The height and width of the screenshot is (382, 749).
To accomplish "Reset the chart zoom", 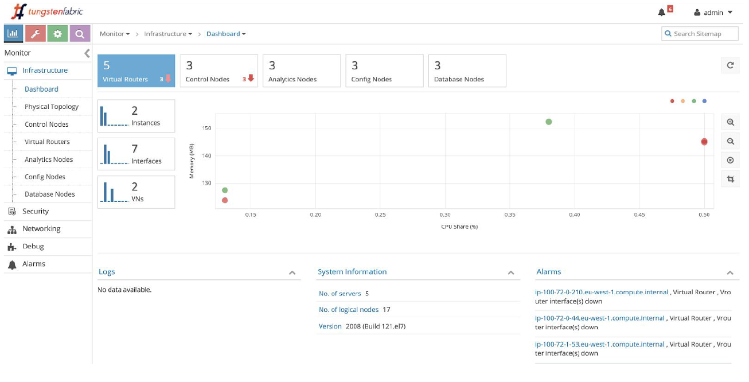I will (730, 161).
